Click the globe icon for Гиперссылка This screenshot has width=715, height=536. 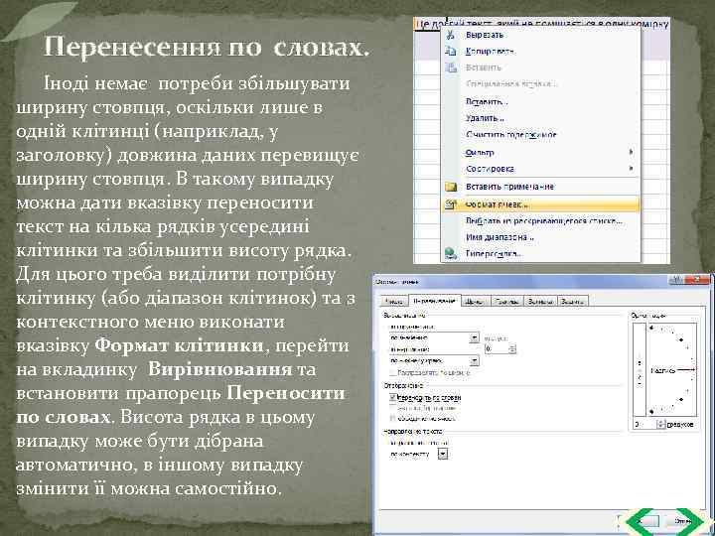(451, 253)
